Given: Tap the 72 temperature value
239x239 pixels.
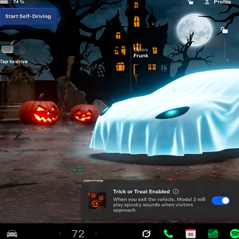Looking at the screenshot, I should click(78, 234).
